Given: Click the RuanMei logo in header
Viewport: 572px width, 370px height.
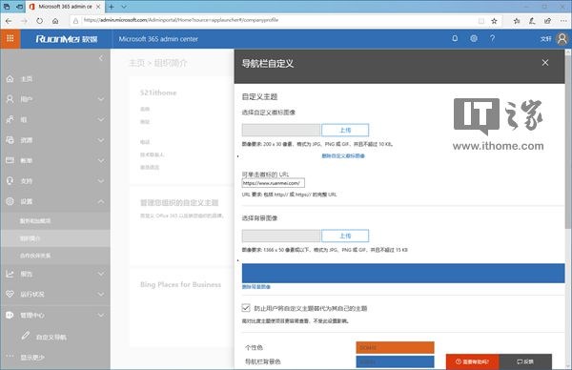Looking at the screenshot, I should [67, 39].
